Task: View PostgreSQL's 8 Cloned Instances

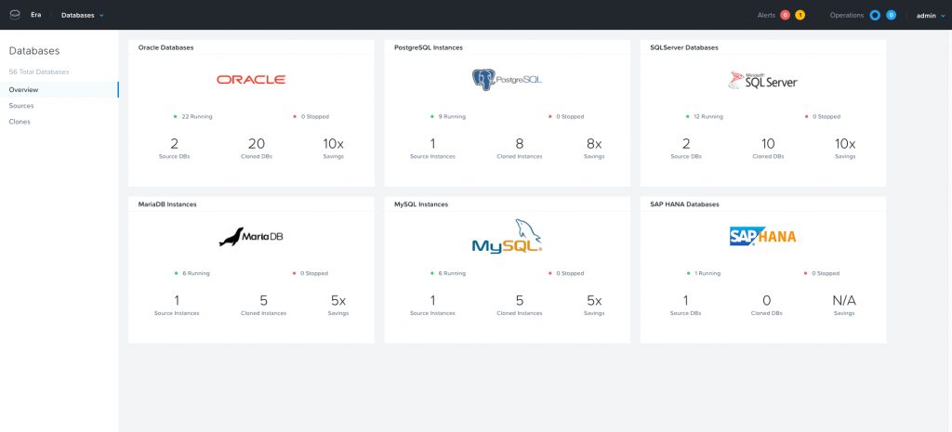Action: pos(520,145)
